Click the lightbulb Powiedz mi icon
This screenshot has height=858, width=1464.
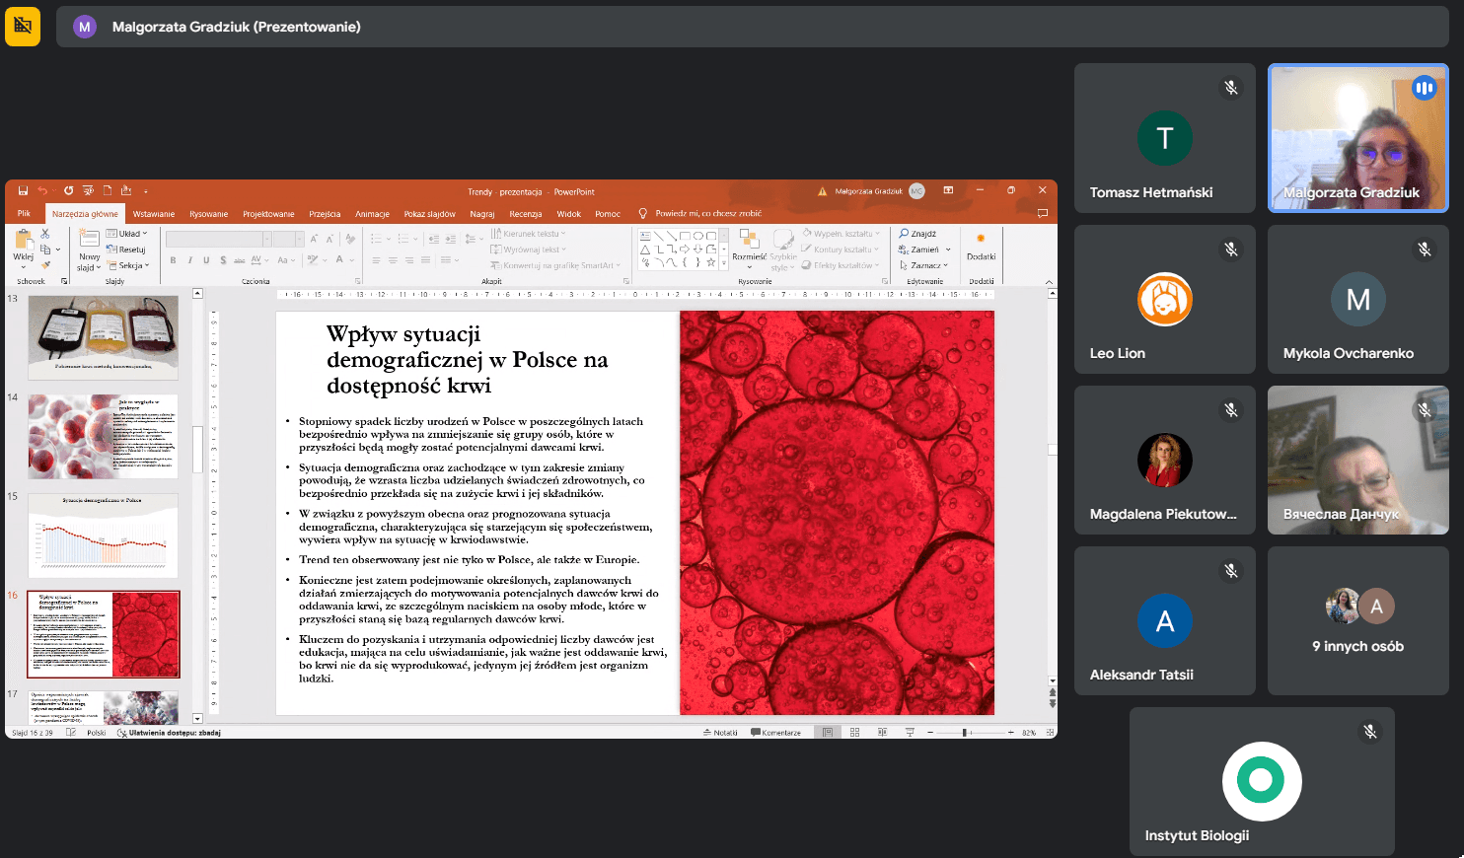tap(642, 213)
